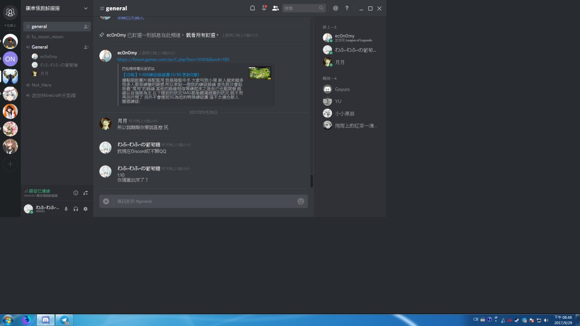Select offline member YU
The width and height of the screenshot is (580, 326).
pyautogui.click(x=350, y=101)
